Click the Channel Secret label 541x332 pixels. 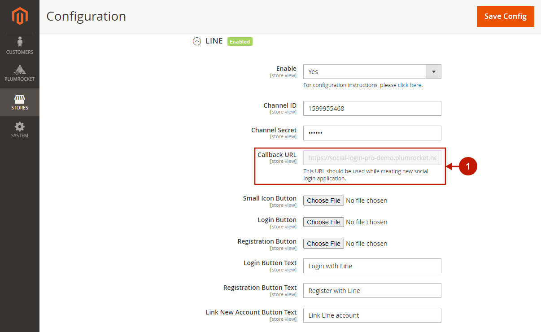click(274, 130)
